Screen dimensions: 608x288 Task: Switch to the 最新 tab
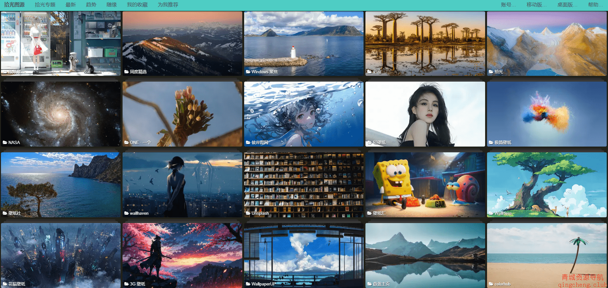point(70,5)
